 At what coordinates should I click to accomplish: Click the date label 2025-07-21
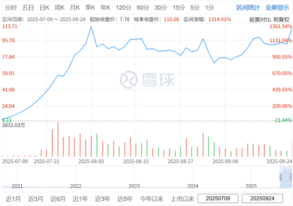(x=46, y=161)
